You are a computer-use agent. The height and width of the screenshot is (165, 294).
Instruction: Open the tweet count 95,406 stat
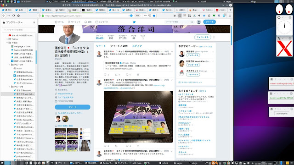(100, 37)
